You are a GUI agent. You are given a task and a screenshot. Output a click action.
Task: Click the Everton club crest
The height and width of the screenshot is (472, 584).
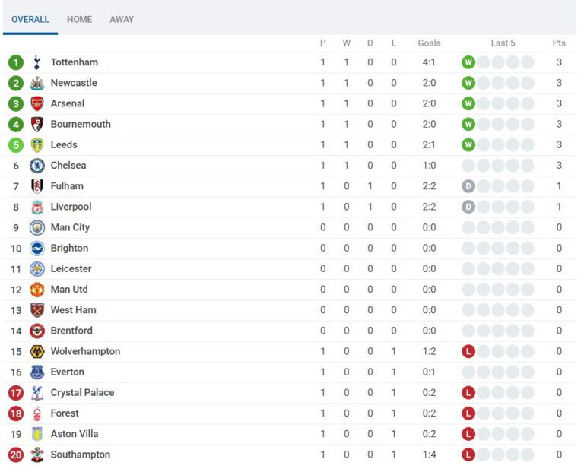pyautogui.click(x=36, y=372)
